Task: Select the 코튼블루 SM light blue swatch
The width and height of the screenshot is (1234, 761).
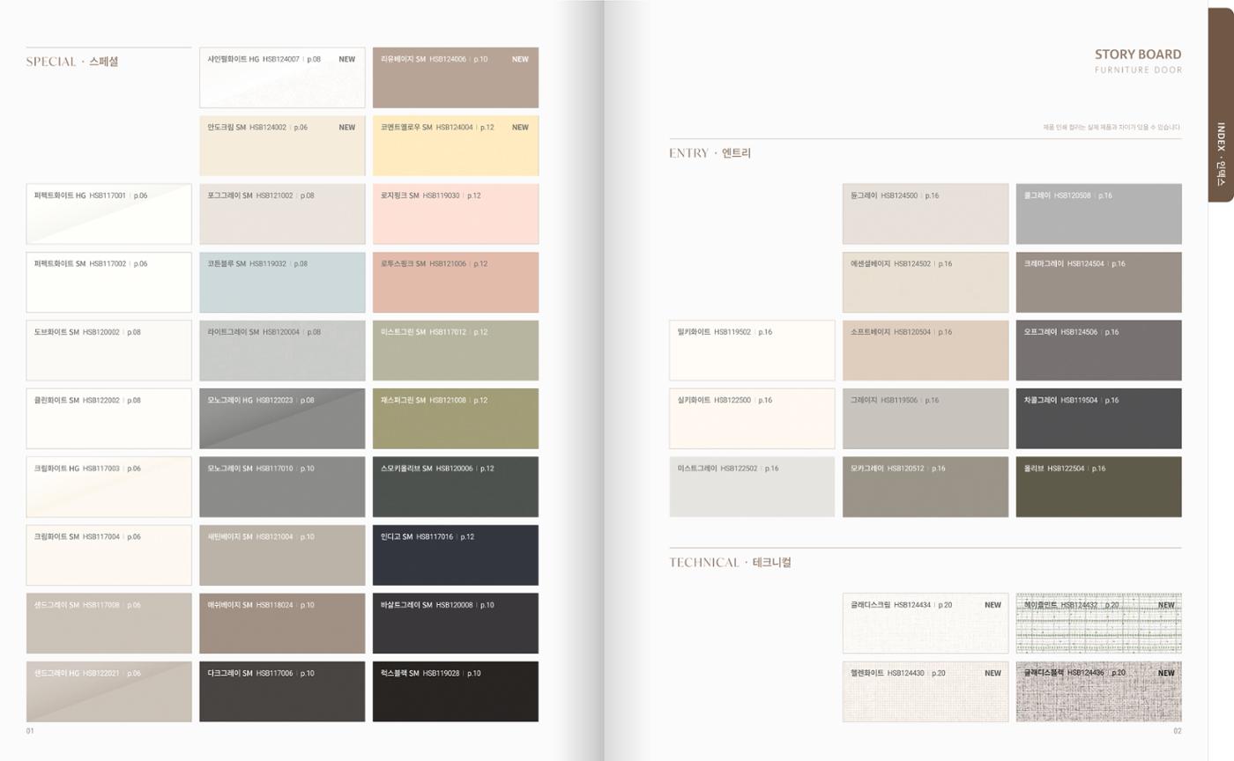Action: click(282, 283)
